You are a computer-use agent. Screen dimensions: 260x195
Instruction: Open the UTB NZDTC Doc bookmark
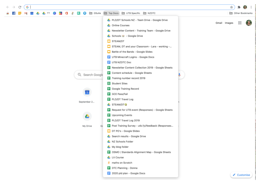[141, 62]
